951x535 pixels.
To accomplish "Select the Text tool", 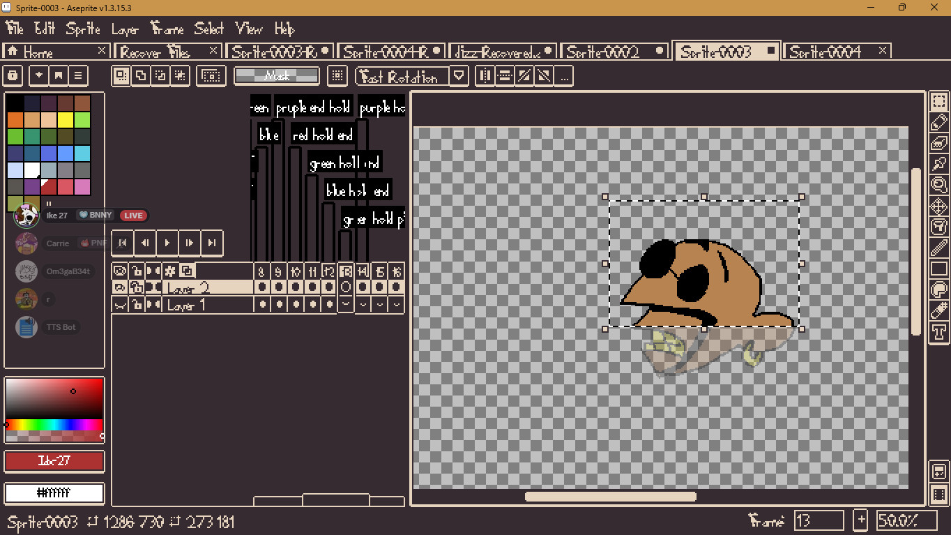I will [939, 331].
